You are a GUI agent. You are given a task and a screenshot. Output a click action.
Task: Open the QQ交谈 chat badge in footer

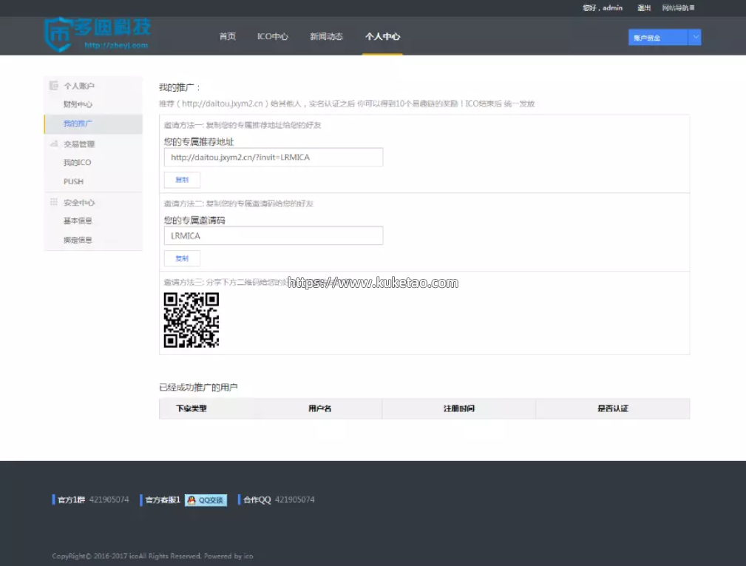tap(206, 500)
